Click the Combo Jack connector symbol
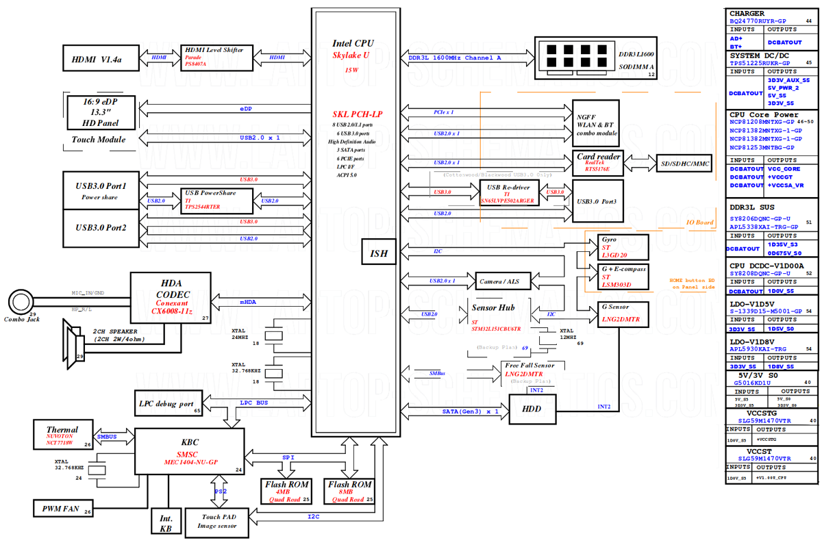Viewport: 822px width, 547px height. coord(23,302)
